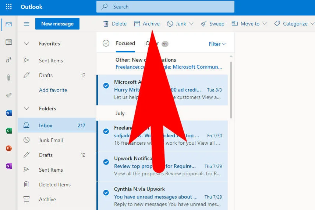This screenshot has width=315, height=210.
Task: Open Deleted Items folder
Action: [57, 185]
